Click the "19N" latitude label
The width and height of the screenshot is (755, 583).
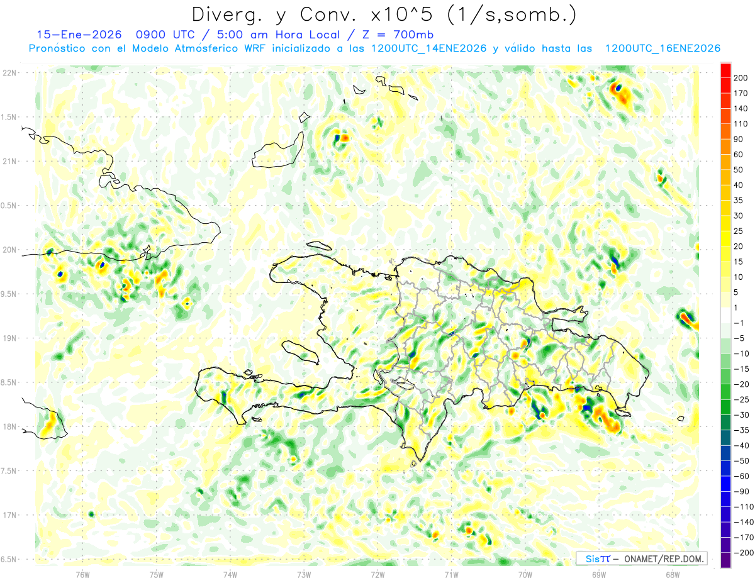(x=9, y=338)
